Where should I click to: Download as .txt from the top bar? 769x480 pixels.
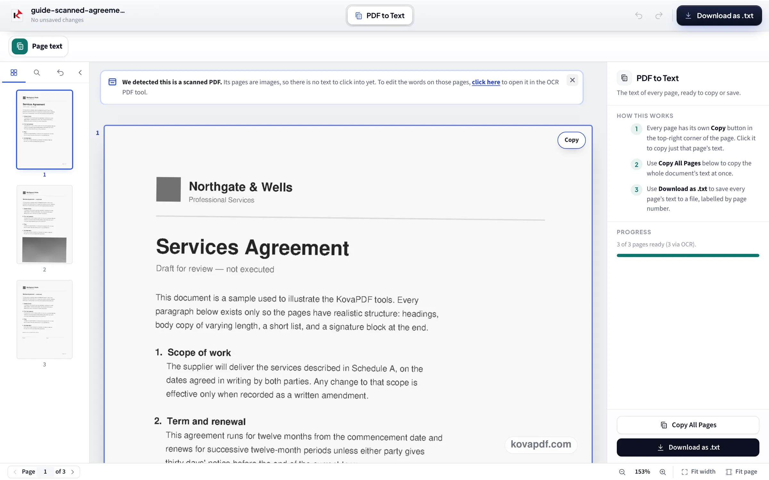point(719,15)
